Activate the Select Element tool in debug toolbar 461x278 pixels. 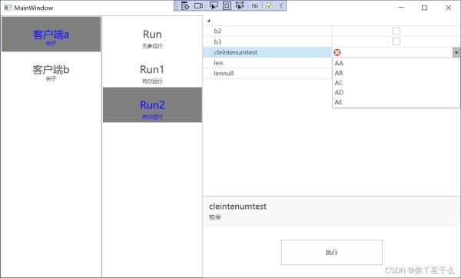pyautogui.click(x=214, y=5)
